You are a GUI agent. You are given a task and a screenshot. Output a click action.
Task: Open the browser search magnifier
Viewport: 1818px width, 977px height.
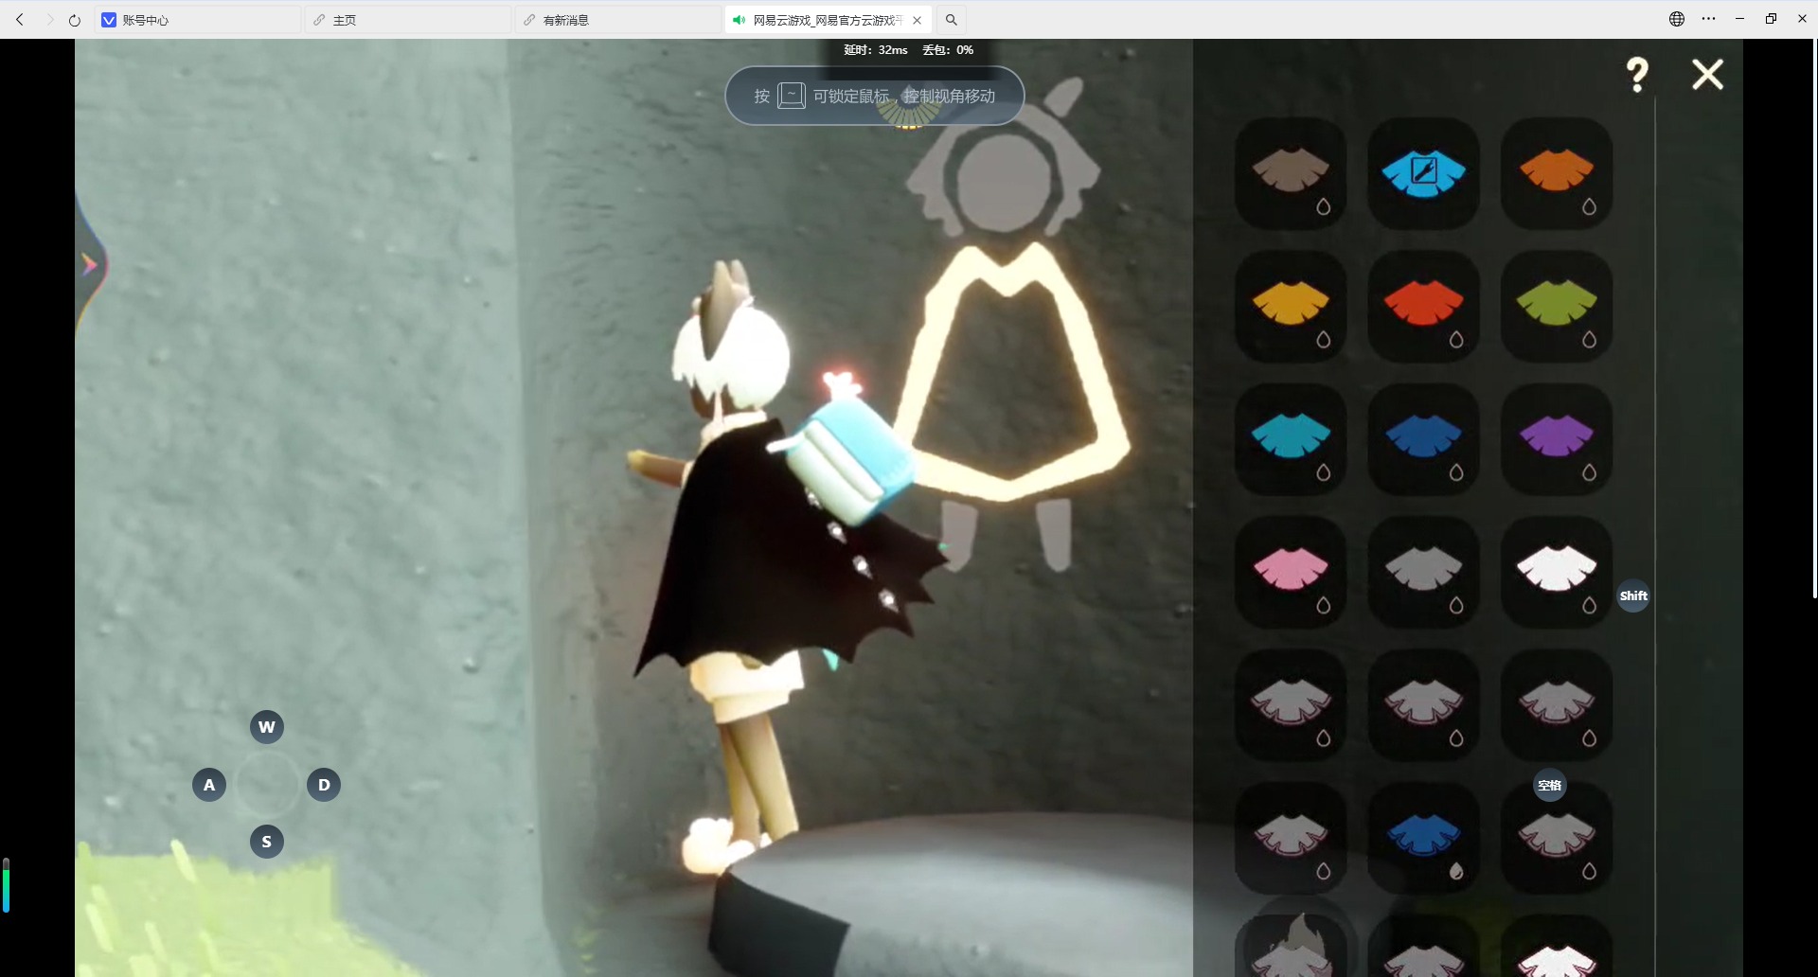pos(952,20)
